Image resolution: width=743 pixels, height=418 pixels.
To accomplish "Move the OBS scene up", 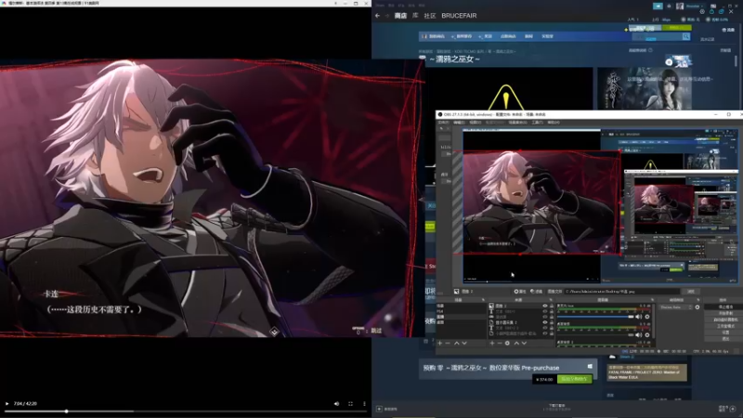I will 456,343.
